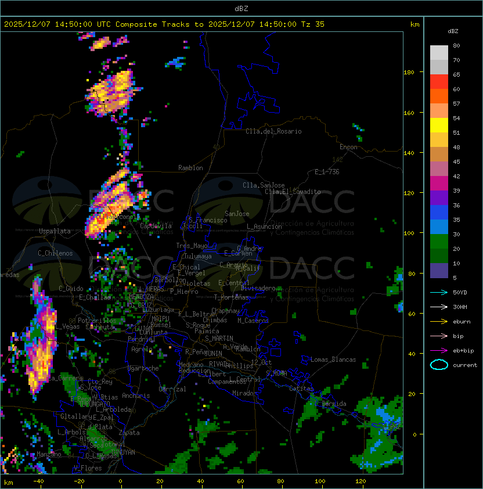Click the S_MARTIN map label
Viewport: 483px width, 489px height.
[219, 339]
